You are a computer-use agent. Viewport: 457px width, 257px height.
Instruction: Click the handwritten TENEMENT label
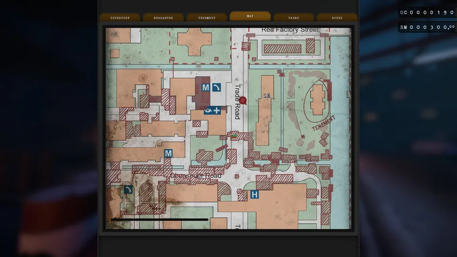[324, 123]
